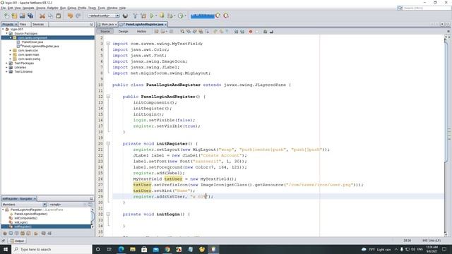Expand the com.raven.icon package

[x=11, y=50]
